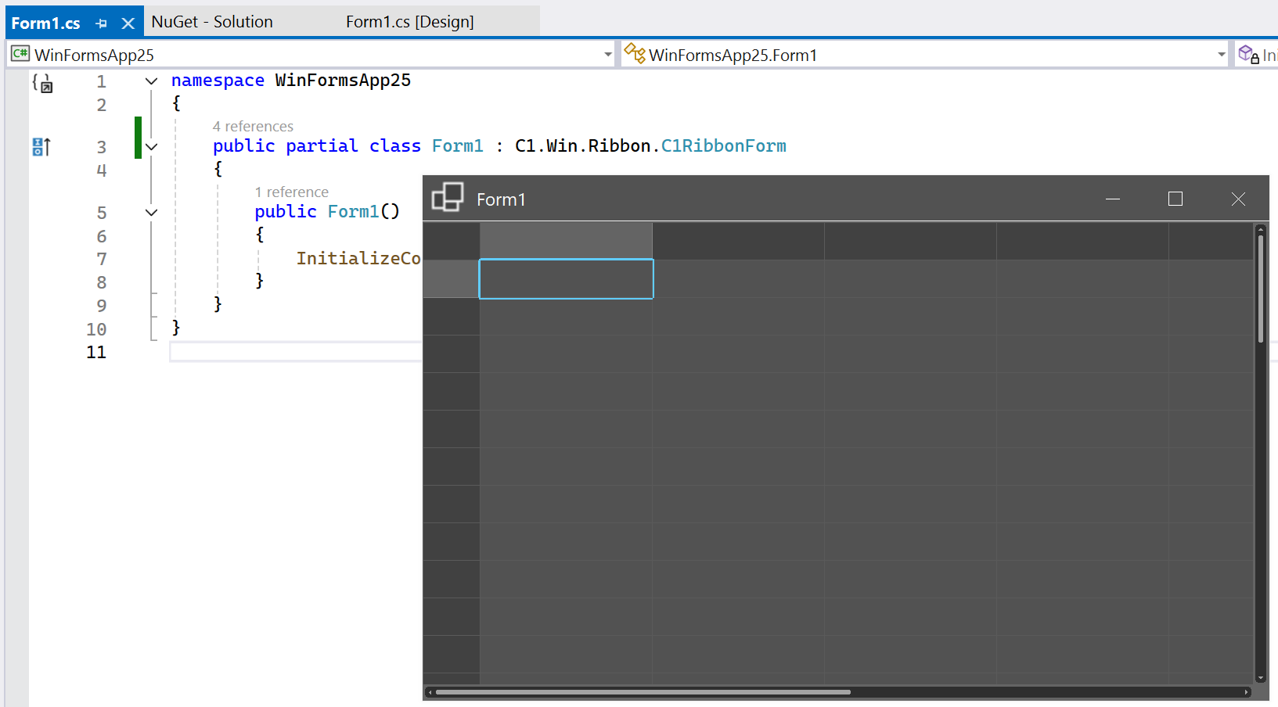The image size is (1278, 707).
Task: Click the member icon at the navigation bar's end
Action: 1248,55
